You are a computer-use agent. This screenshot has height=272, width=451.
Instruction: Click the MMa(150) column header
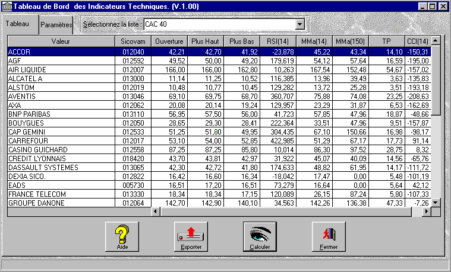tap(351, 41)
